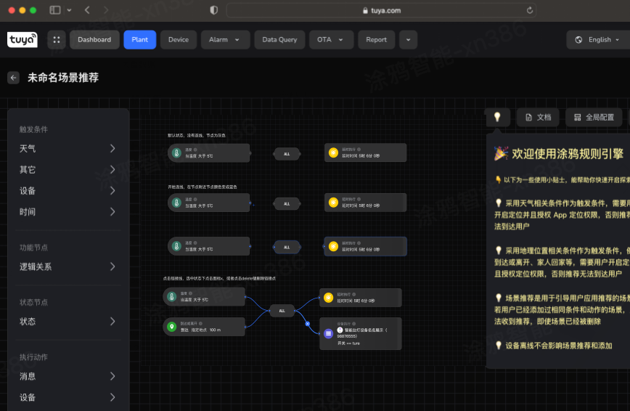630x411 pixels.
Task: Open the Data Query tab
Action: click(279, 40)
